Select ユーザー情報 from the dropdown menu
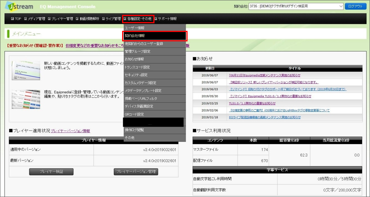Image resolution: width=370 pixels, height=197 pixels. coord(155,28)
